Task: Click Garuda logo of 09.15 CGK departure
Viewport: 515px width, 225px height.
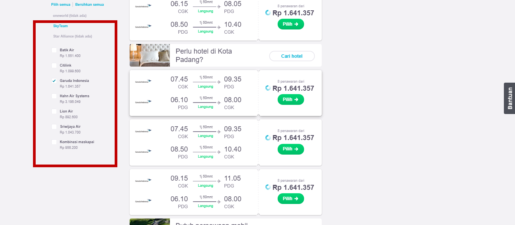Action: 143,180
